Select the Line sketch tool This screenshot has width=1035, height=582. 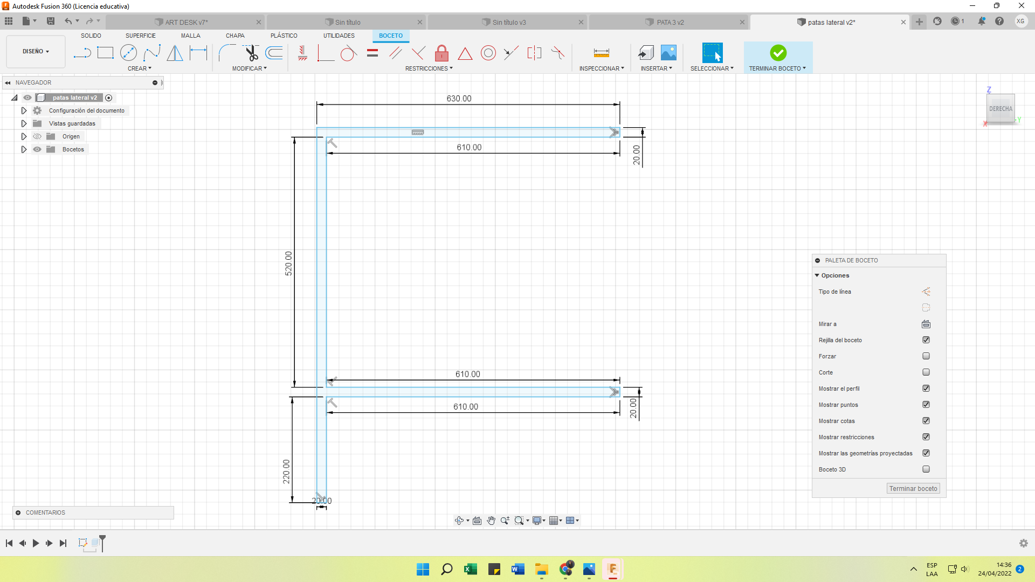82,53
